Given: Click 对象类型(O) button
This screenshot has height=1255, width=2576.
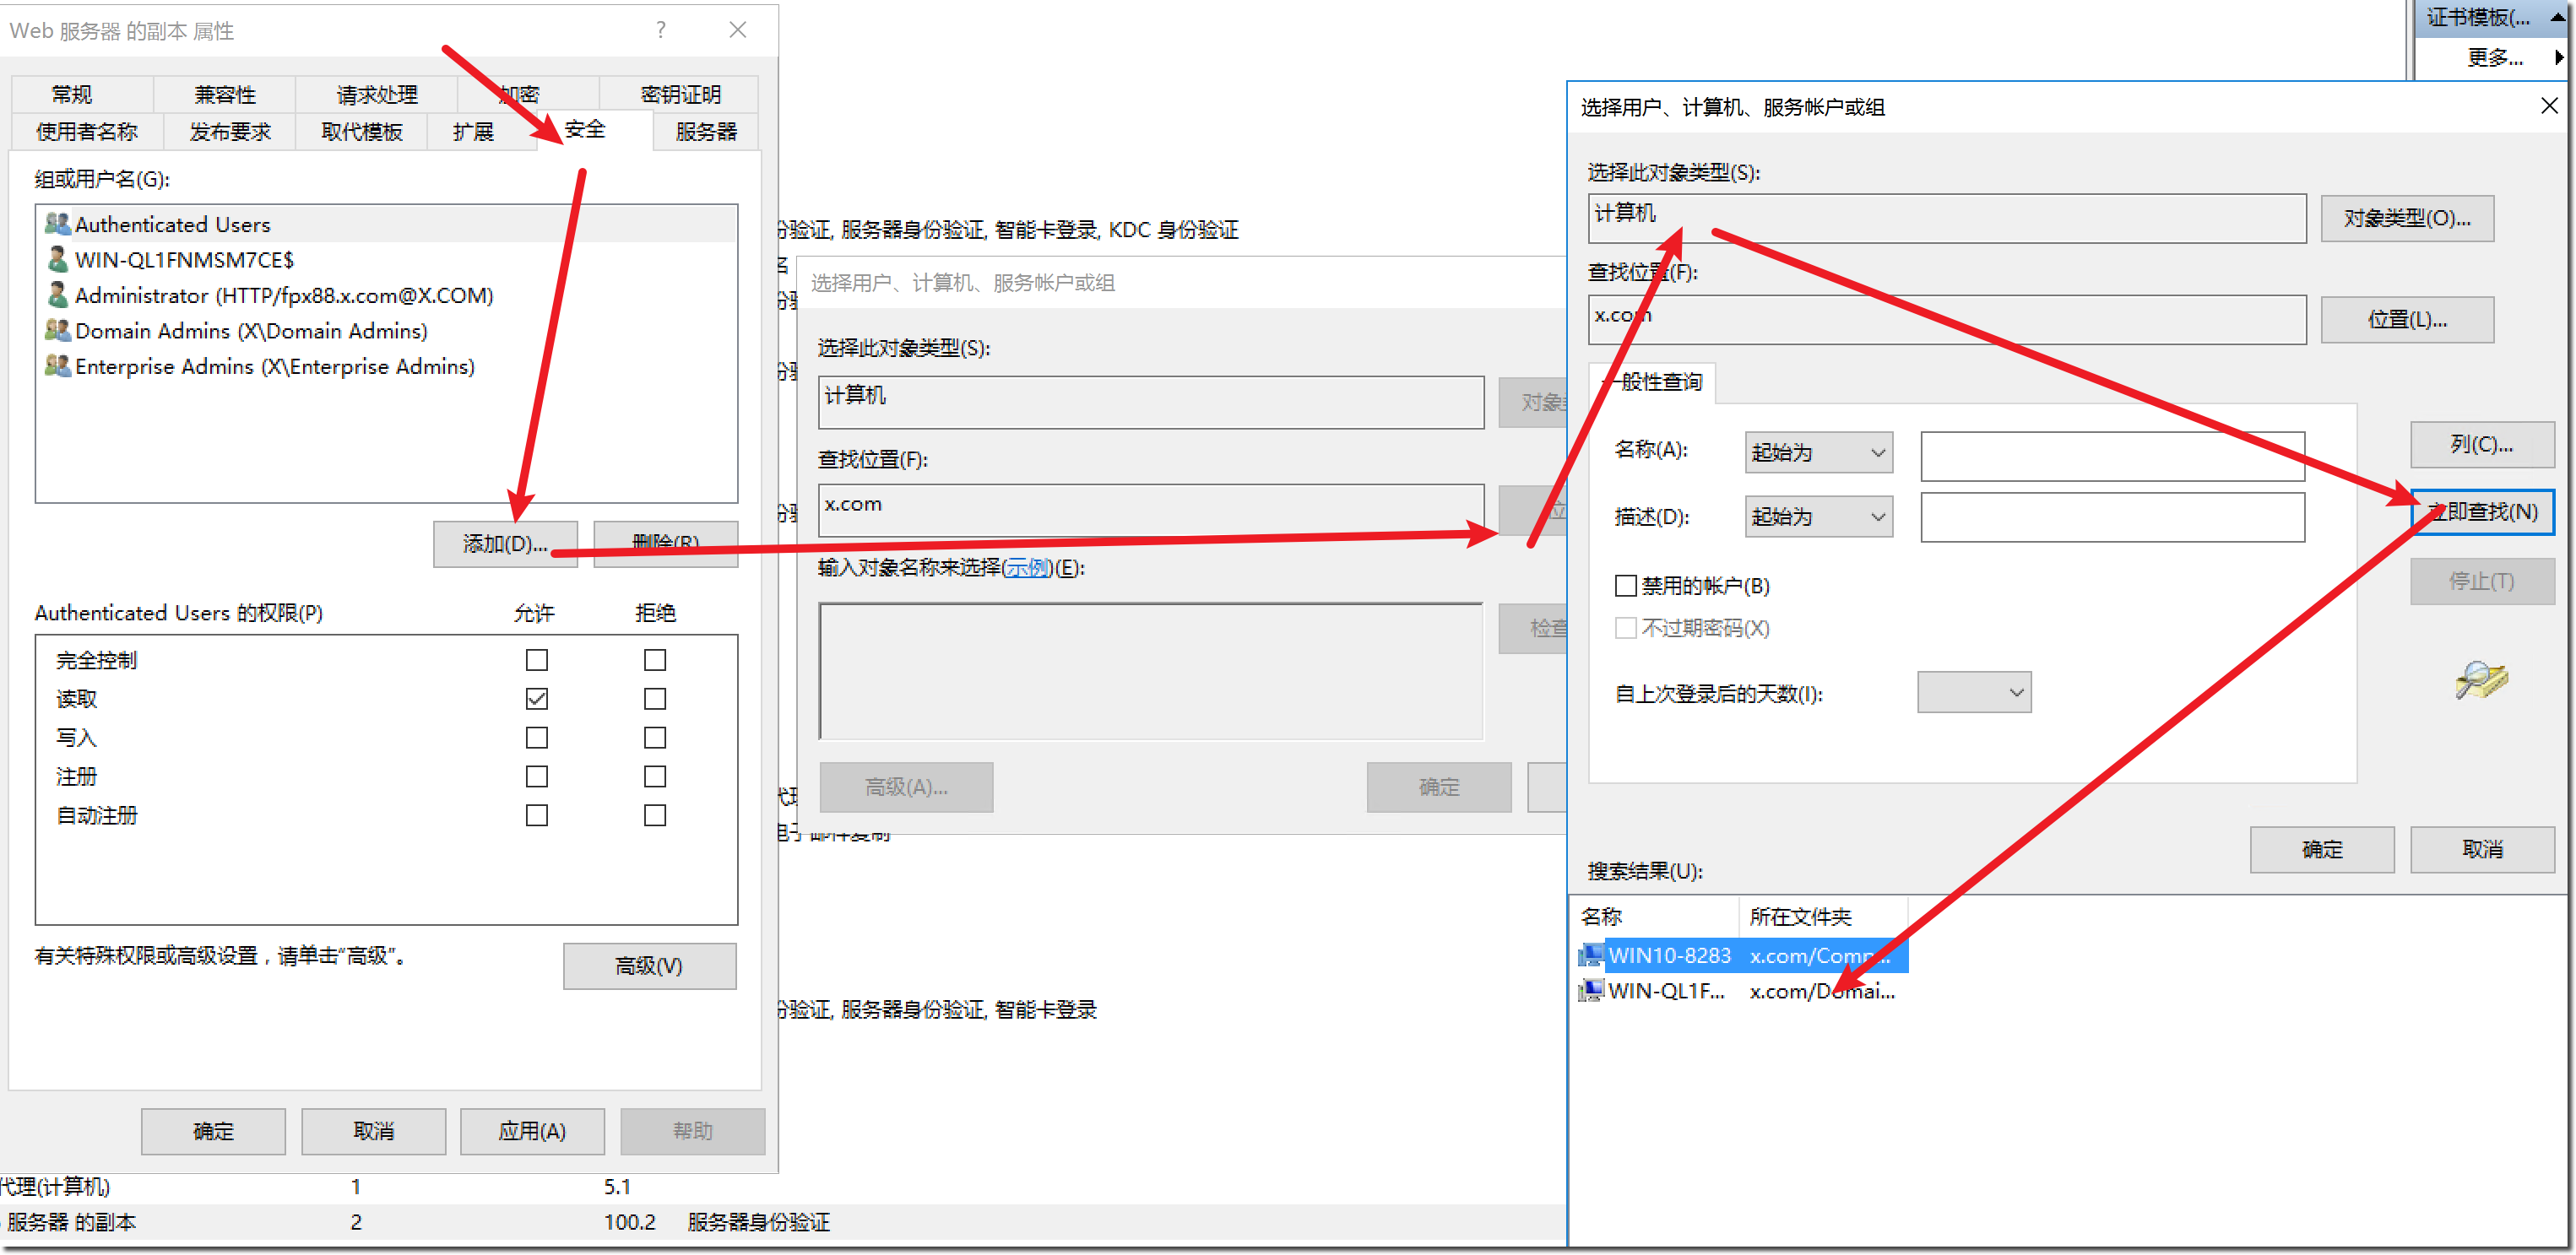Looking at the screenshot, I should (2406, 218).
